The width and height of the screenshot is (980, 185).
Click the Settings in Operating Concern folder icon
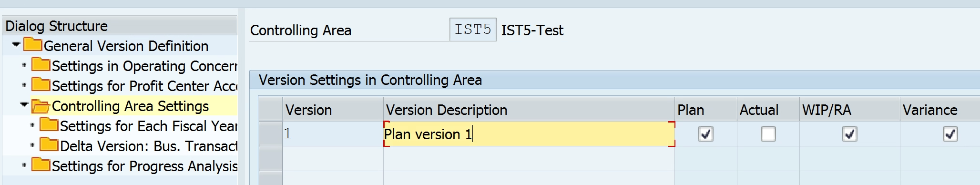pyautogui.click(x=41, y=65)
